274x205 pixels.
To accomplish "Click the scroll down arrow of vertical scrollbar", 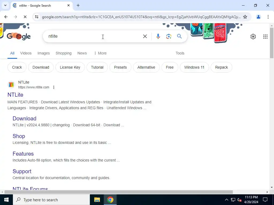I will 272,187.
